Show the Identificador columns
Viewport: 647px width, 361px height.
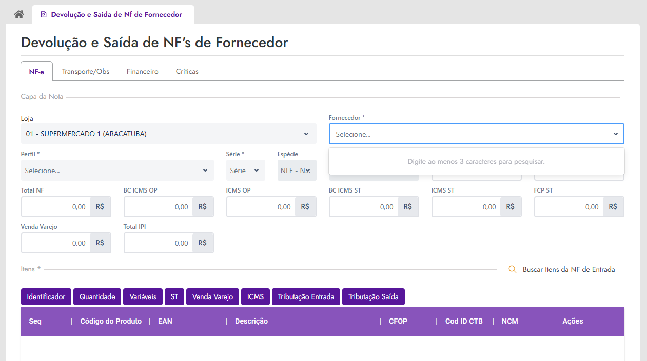(46, 296)
